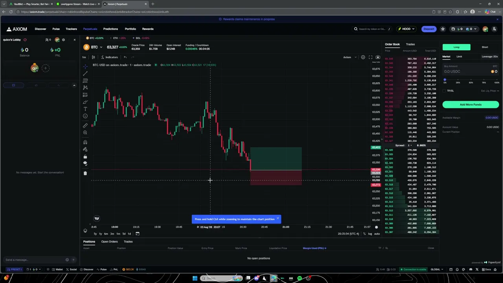
Task: Open the Predictions menu item
Action: click(110, 29)
